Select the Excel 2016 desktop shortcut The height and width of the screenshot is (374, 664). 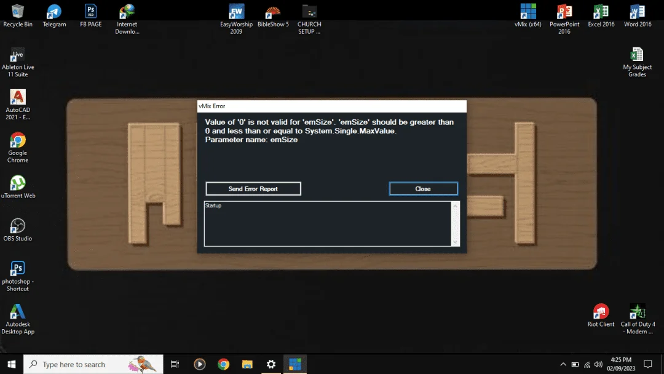click(x=601, y=15)
